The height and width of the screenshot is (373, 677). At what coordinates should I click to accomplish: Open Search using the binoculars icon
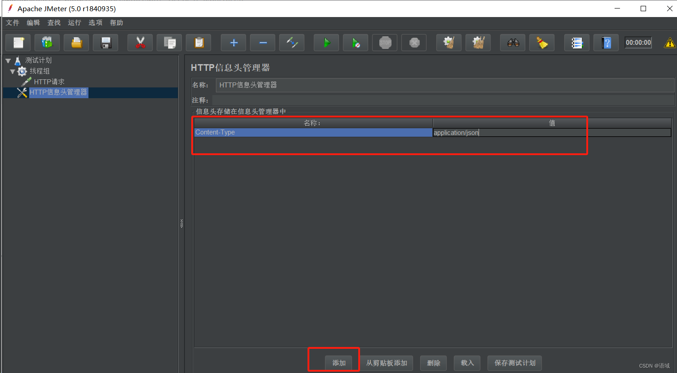(513, 43)
